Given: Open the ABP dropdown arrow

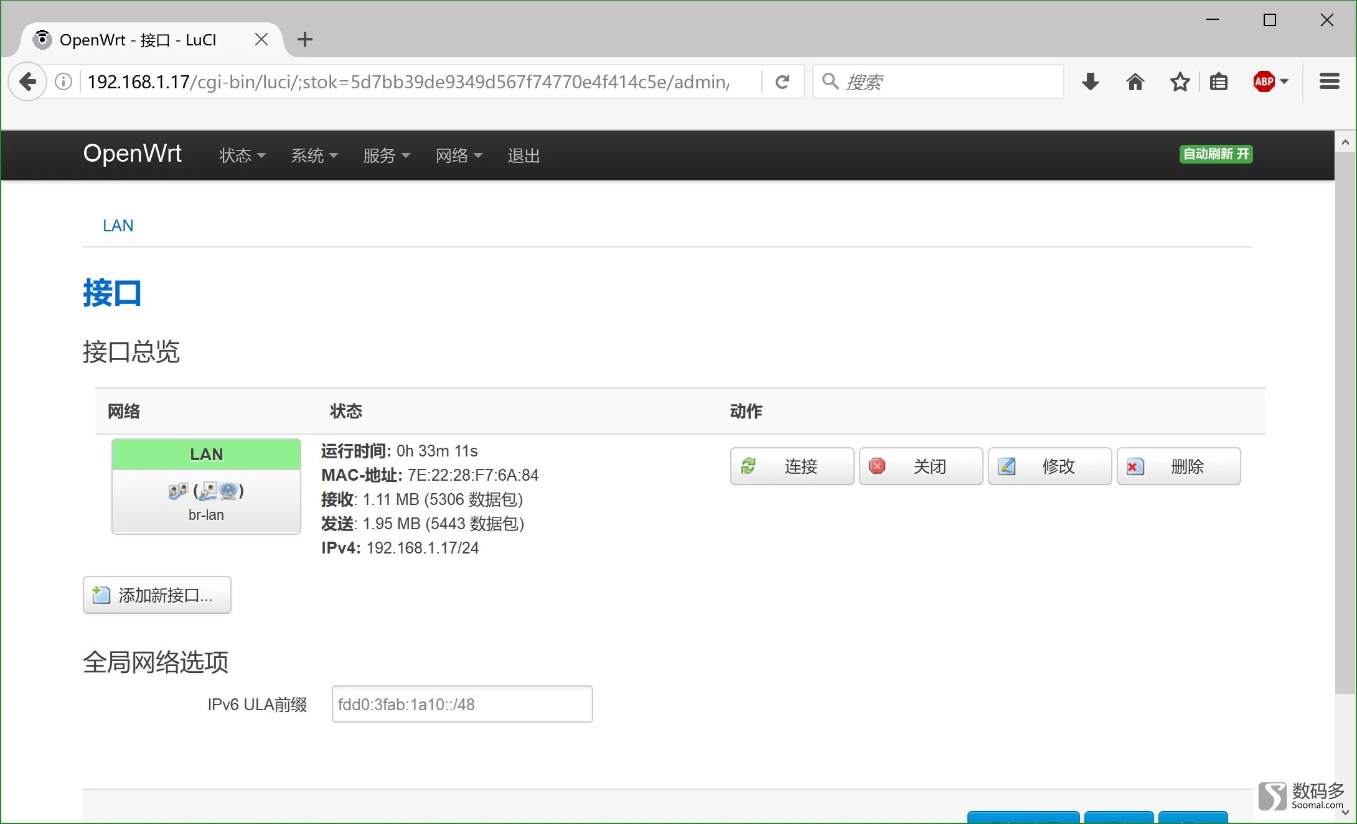Looking at the screenshot, I should tap(1284, 81).
